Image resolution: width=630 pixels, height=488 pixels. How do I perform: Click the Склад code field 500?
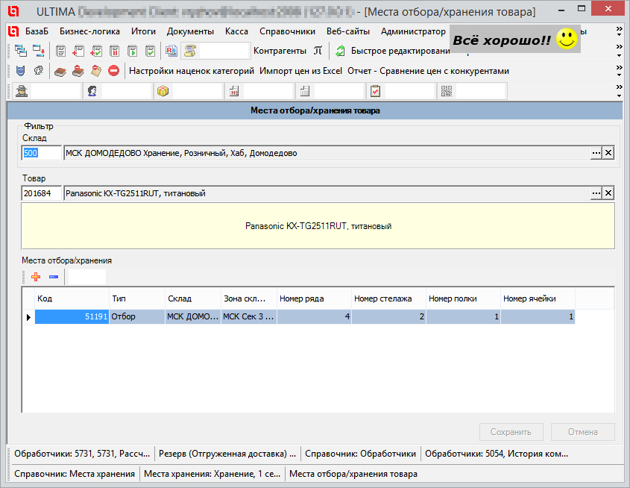(x=42, y=153)
